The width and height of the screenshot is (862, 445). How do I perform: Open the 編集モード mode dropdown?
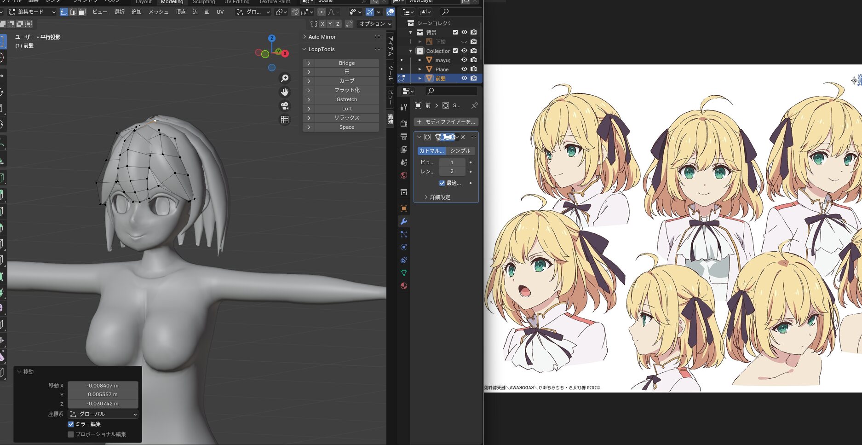coord(32,12)
